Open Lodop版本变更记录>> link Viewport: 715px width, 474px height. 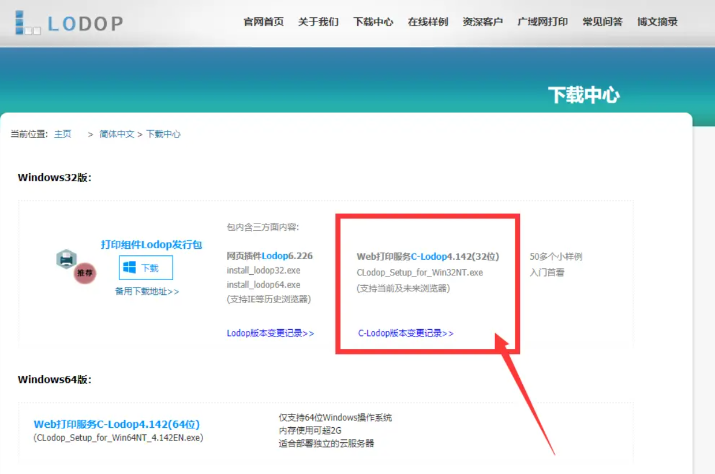click(271, 333)
